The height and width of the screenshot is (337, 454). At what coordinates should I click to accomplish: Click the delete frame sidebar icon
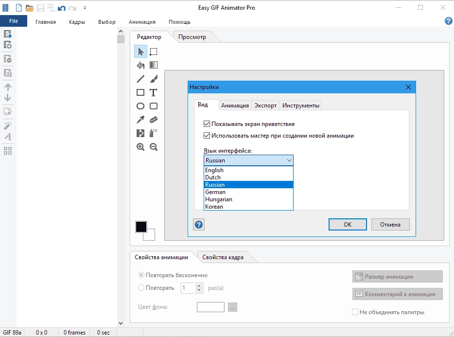[x=8, y=59]
